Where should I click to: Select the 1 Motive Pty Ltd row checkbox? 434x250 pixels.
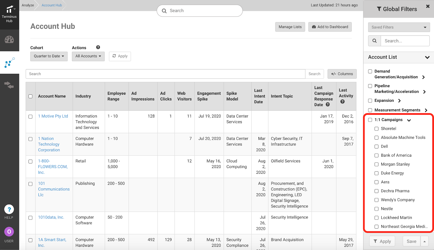point(30,117)
